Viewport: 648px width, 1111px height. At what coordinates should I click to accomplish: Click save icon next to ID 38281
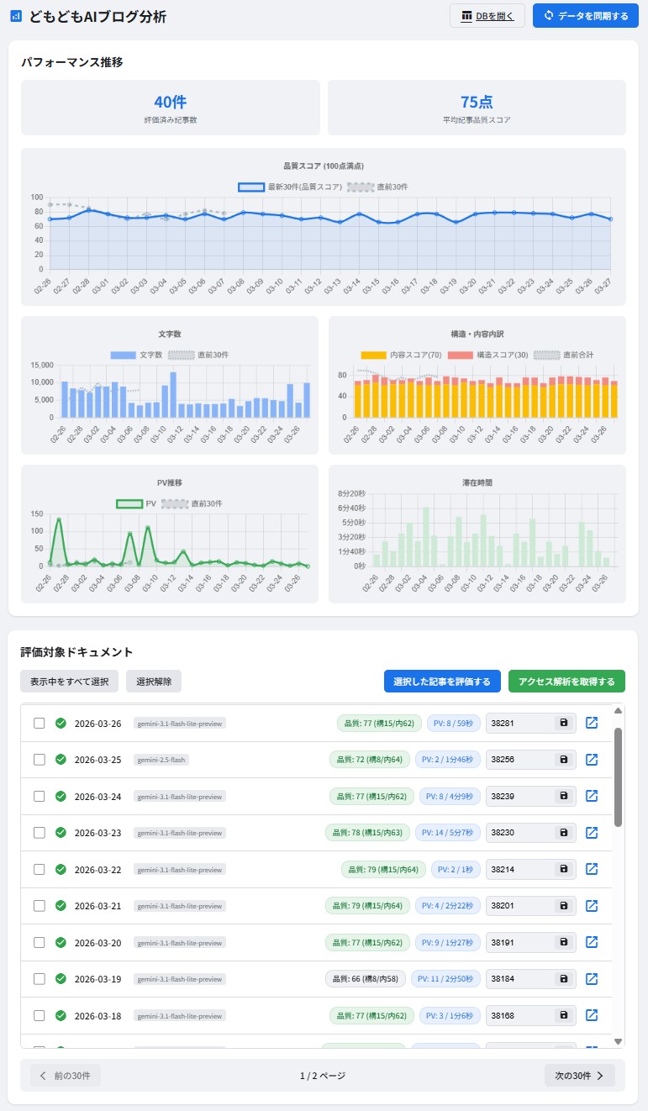pos(563,723)
